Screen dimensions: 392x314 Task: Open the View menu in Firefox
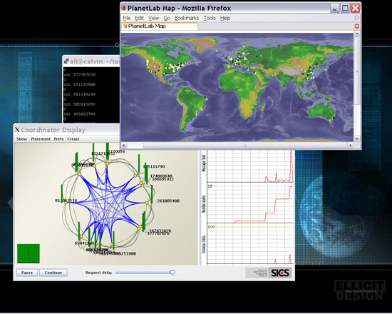(x=153, y=18)
